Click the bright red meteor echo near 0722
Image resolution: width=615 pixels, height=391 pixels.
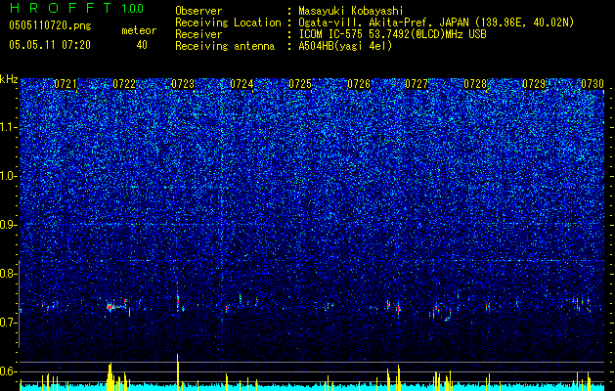[x=110, y=307]
